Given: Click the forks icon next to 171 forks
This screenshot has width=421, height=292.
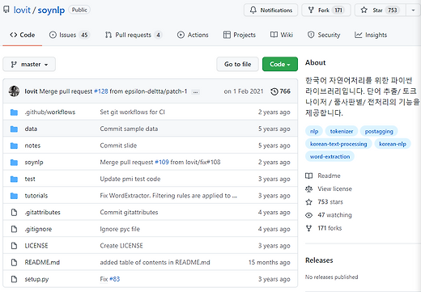Looking at the screenshot, I should tap(308, 228).
